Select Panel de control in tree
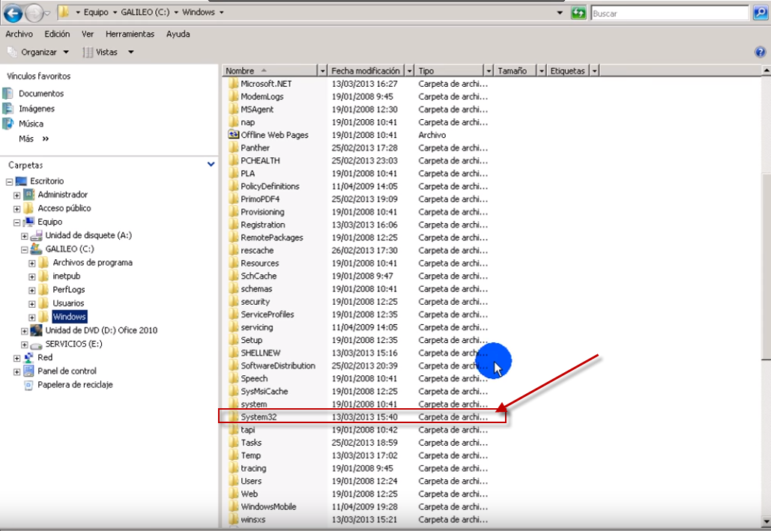Screen dimensions: 771x531 pos(67,371)
